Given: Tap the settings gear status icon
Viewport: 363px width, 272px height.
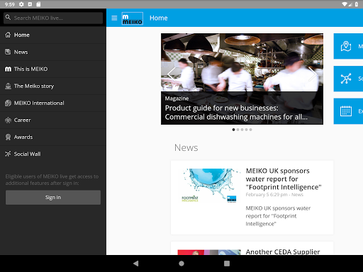Looking at the screenshot, I should [x=21, y=4].
